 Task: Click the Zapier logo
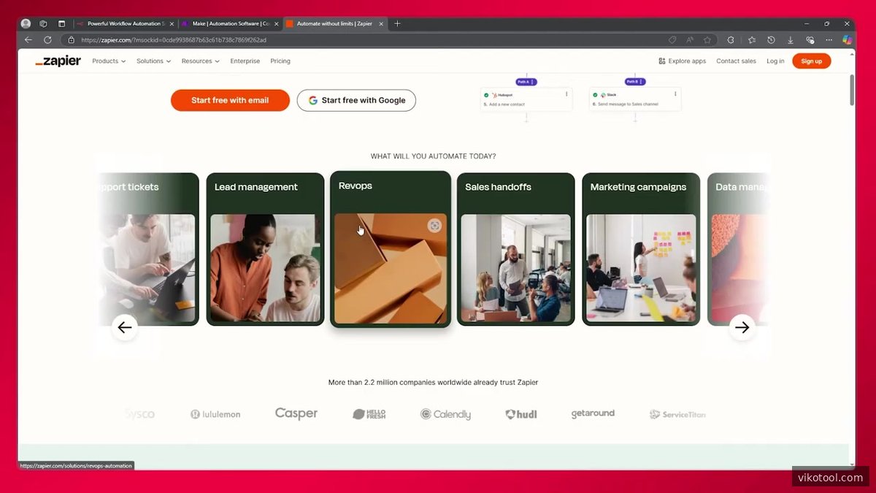click(58, 61)
